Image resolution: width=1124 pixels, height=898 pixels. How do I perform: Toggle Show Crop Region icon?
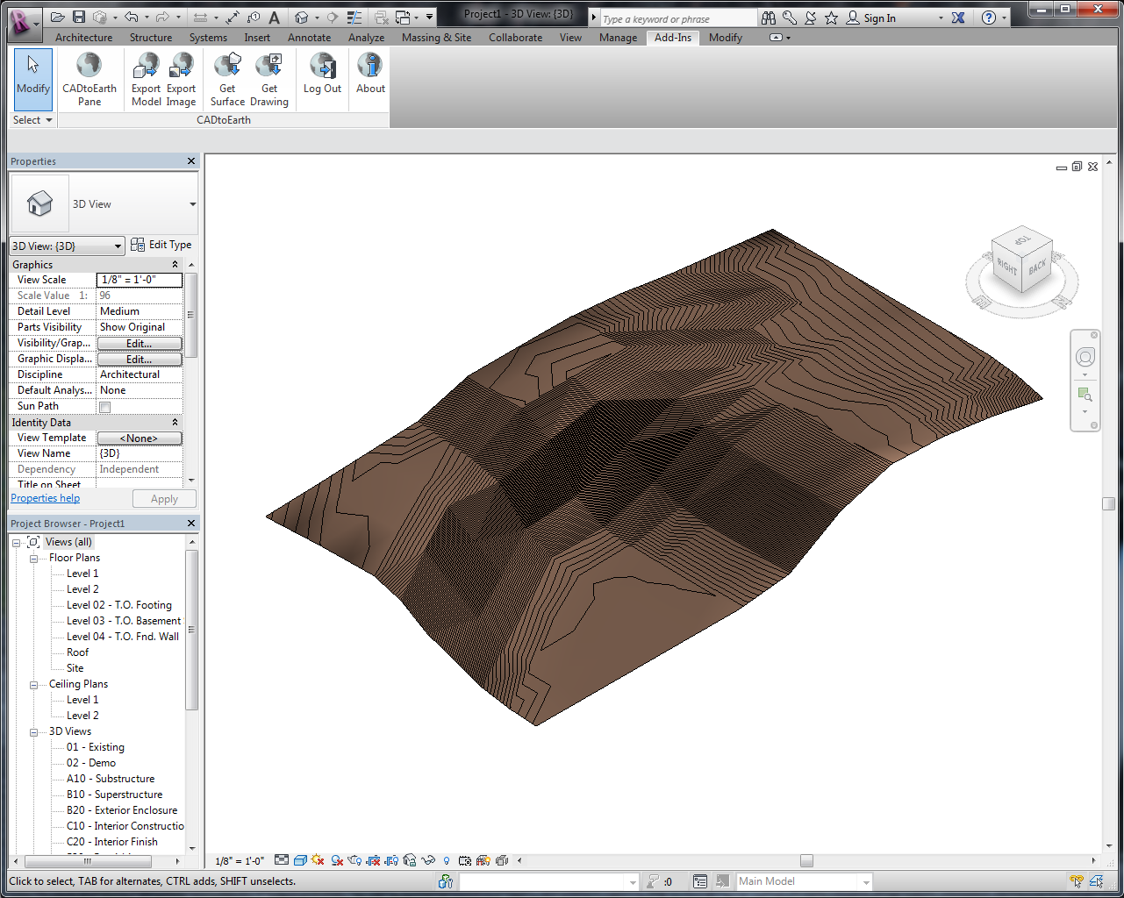click(391, 860)
